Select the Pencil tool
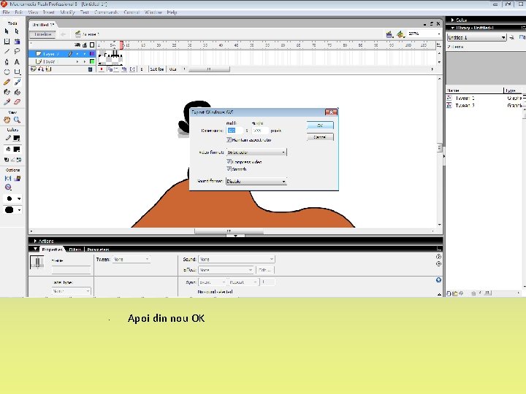Screen dimensions: 526x394 coord(7,82)
